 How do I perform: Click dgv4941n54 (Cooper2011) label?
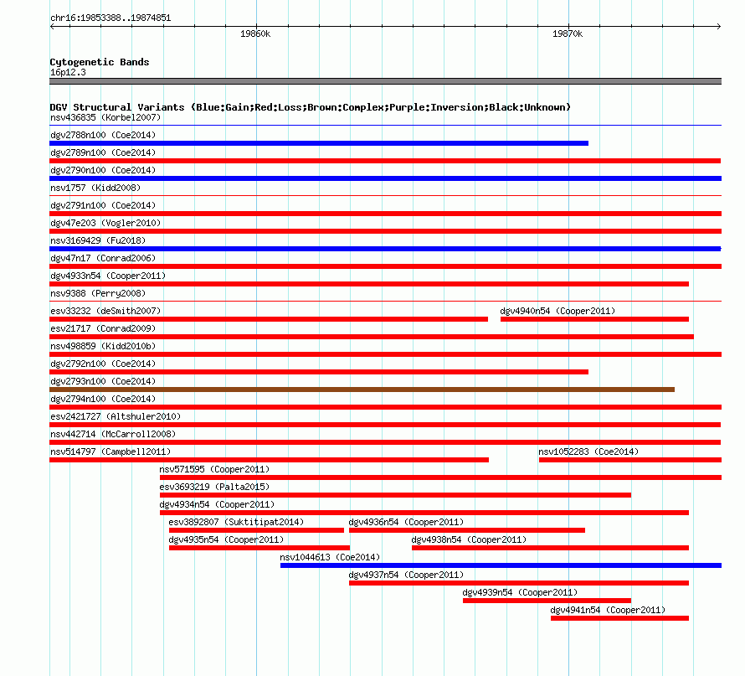coord(608,610)
